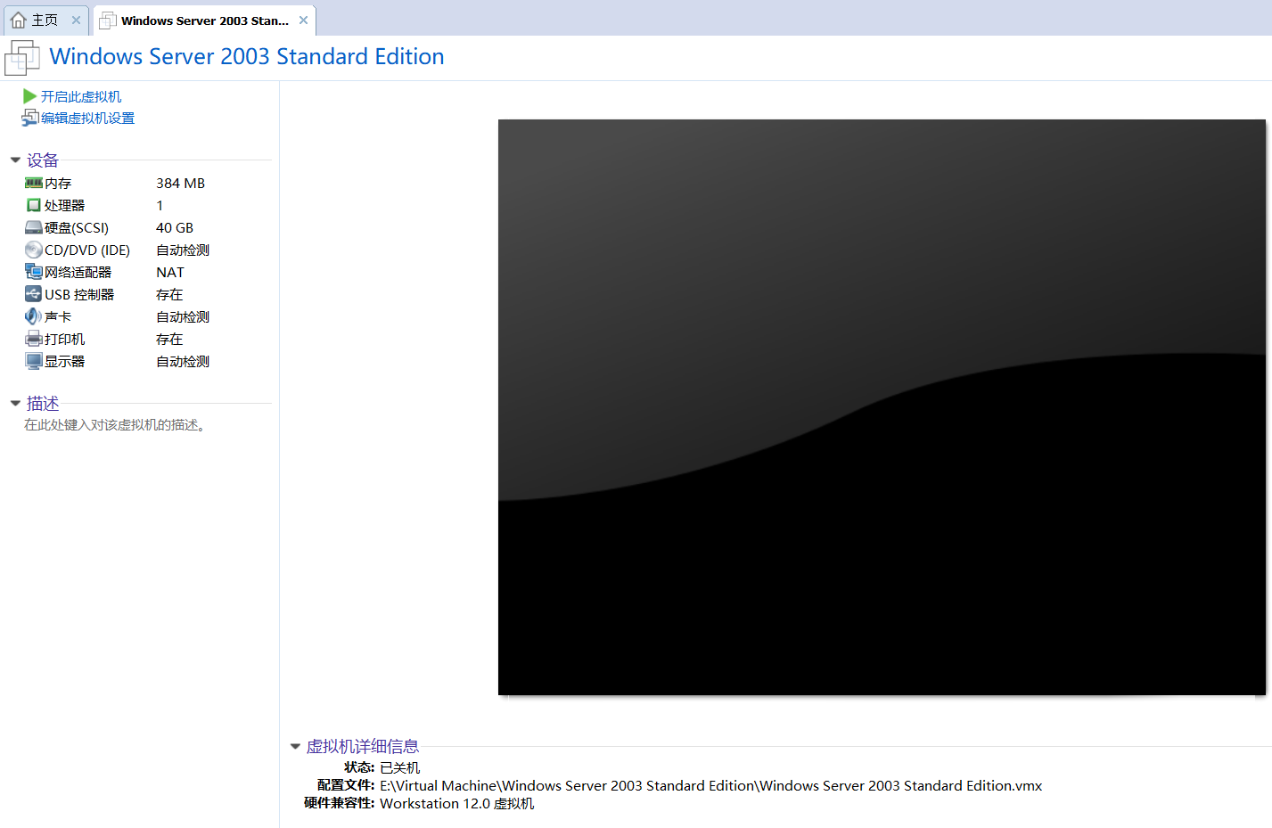Click the 存在 value for 打印机
Screen dimensions: 1272x828
[x=169, y=339]
